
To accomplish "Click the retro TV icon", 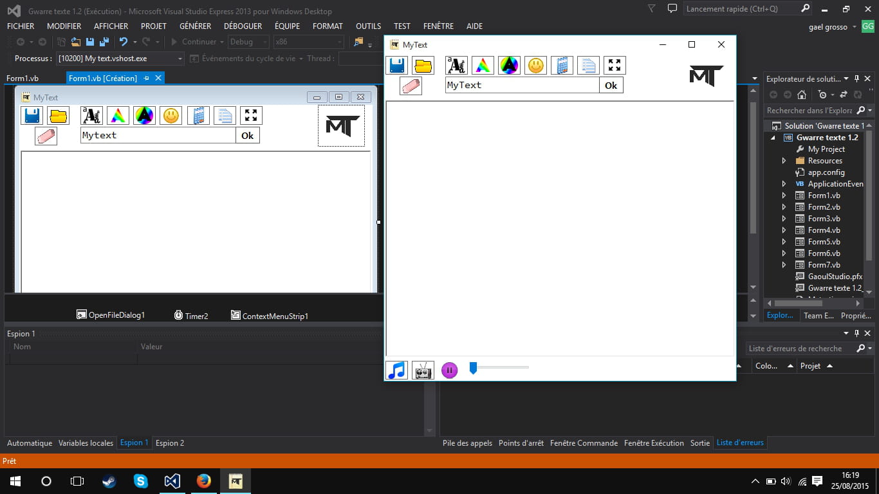I will click(x=423, y=370).
